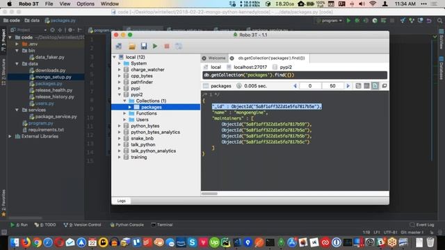445x250 pixels.
Task: Open the PyCharm Terminal tool window
Action: click(x=162, y=225)
